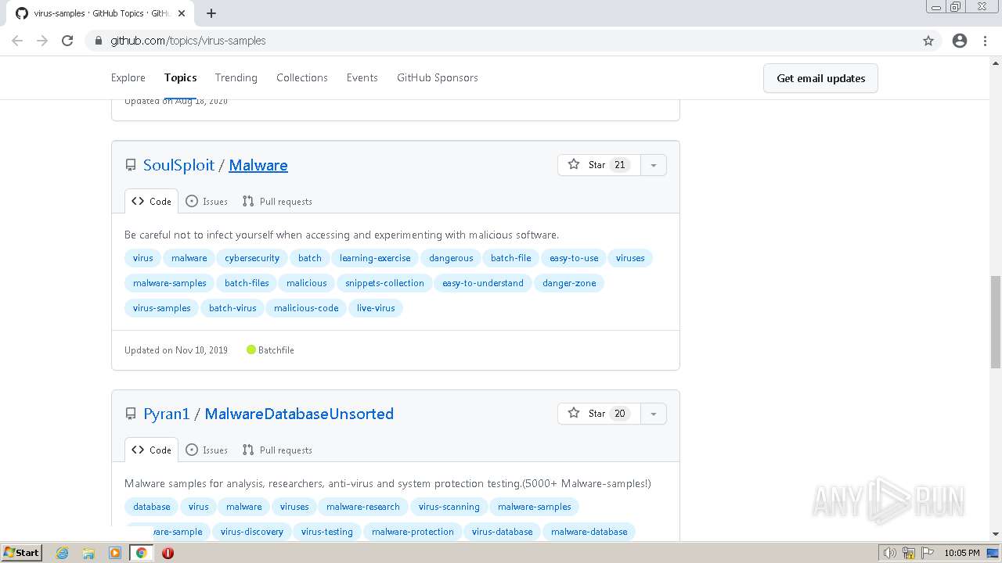Click the malware-research topic tag
The width and height of the screenshot is (1002, 563).
363,507
